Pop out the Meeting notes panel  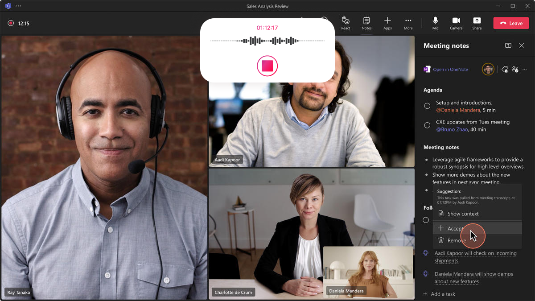[x=508, y=45]
